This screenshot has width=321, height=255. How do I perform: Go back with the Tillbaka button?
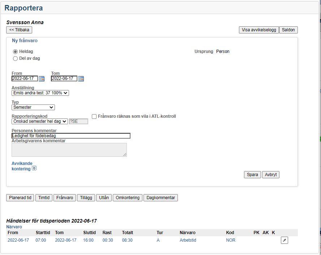point(19,30)
